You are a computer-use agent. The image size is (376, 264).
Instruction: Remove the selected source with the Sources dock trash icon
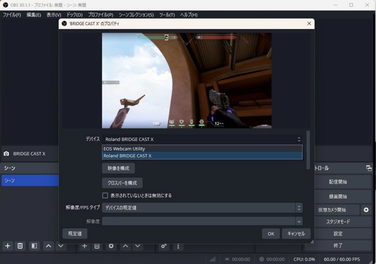97,246
